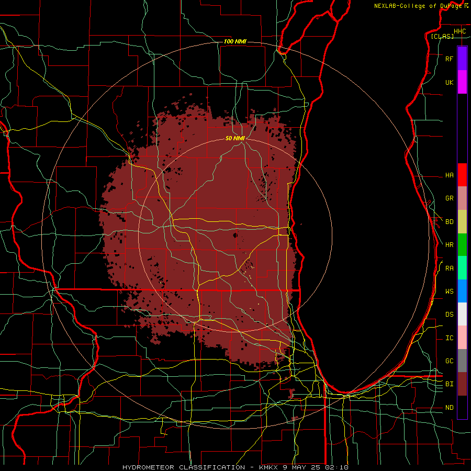Click the DS legend label text
471x471 pixels.
click(x=449, y=315)
